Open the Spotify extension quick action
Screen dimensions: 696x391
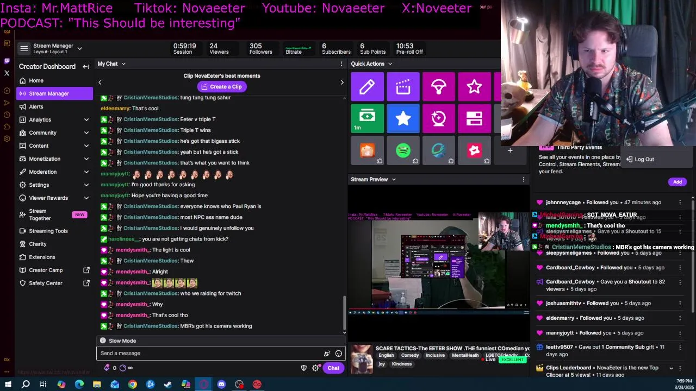point(403,150)
